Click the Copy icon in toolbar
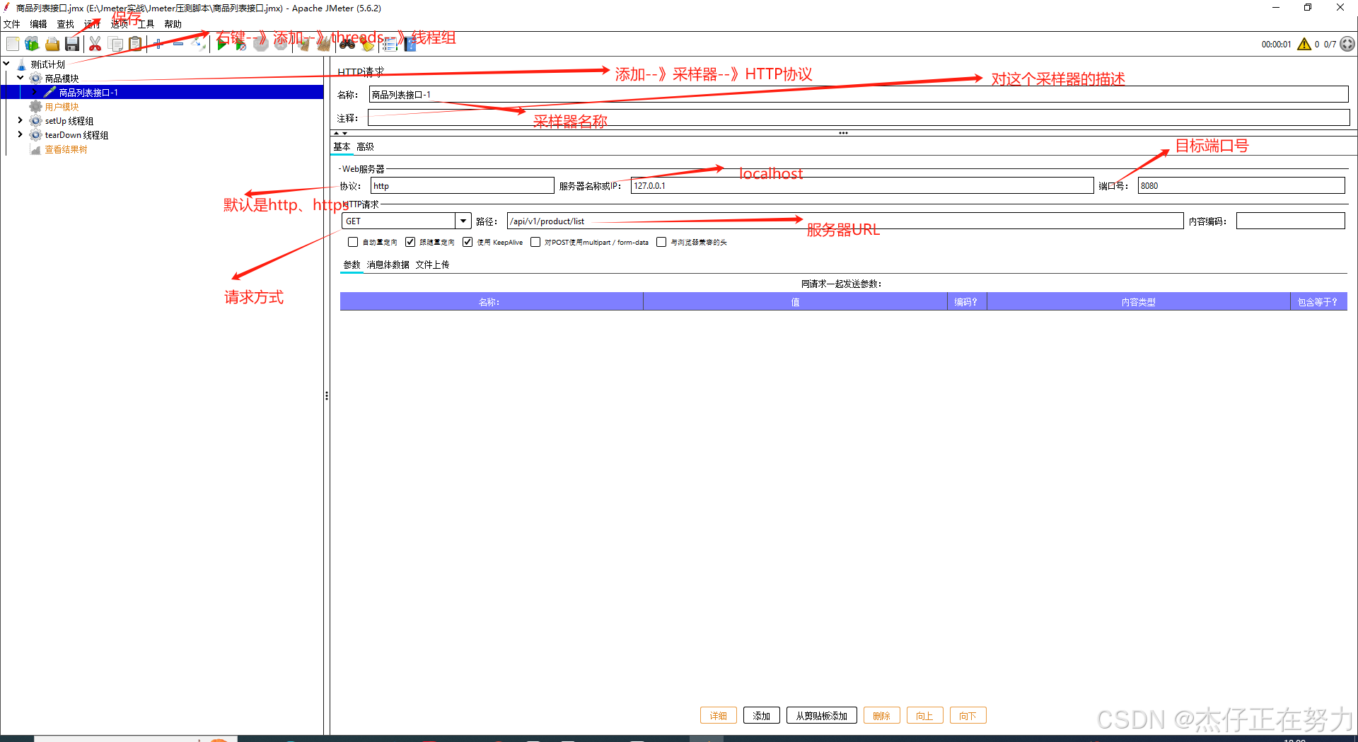1358x742 pixels. pos(115,45)
